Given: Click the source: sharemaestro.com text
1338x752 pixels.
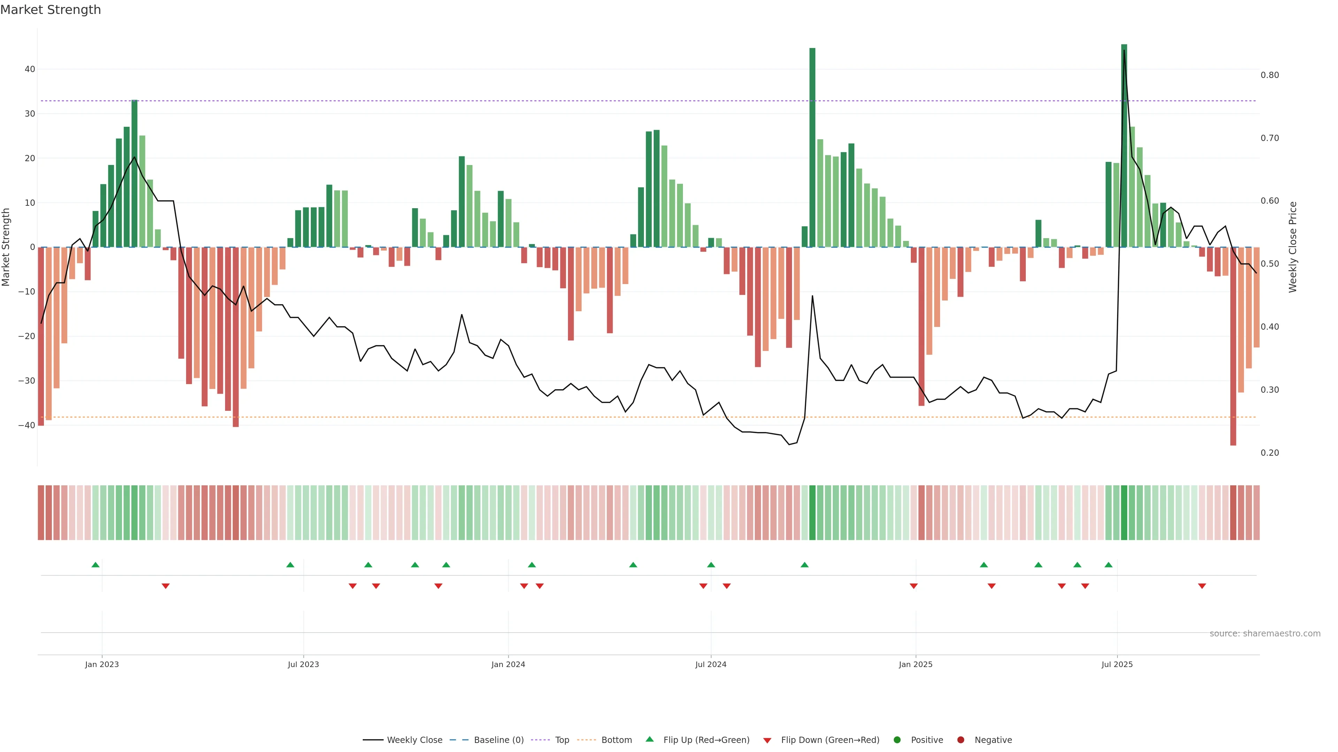Looking at the screenshot, I should point(1265,634).
